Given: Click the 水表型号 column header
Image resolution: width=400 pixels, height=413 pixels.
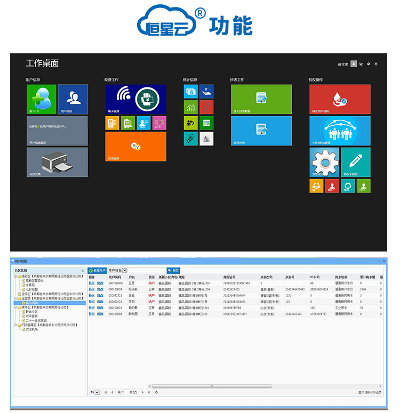Looking at the screenshot, I should 267,277.
